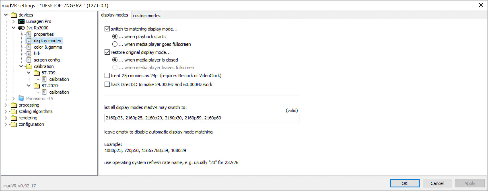Click the devices folder icon
The image size is (488, 191).
pos(14,15)
